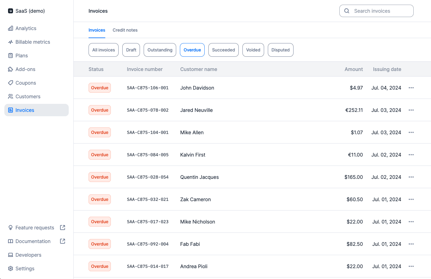Expand three-dot menu for Fab Fabi invoice

411,244
